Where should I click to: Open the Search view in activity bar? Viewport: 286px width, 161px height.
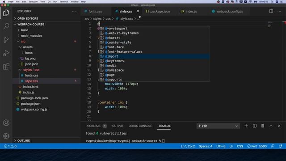tap(6, 26)
